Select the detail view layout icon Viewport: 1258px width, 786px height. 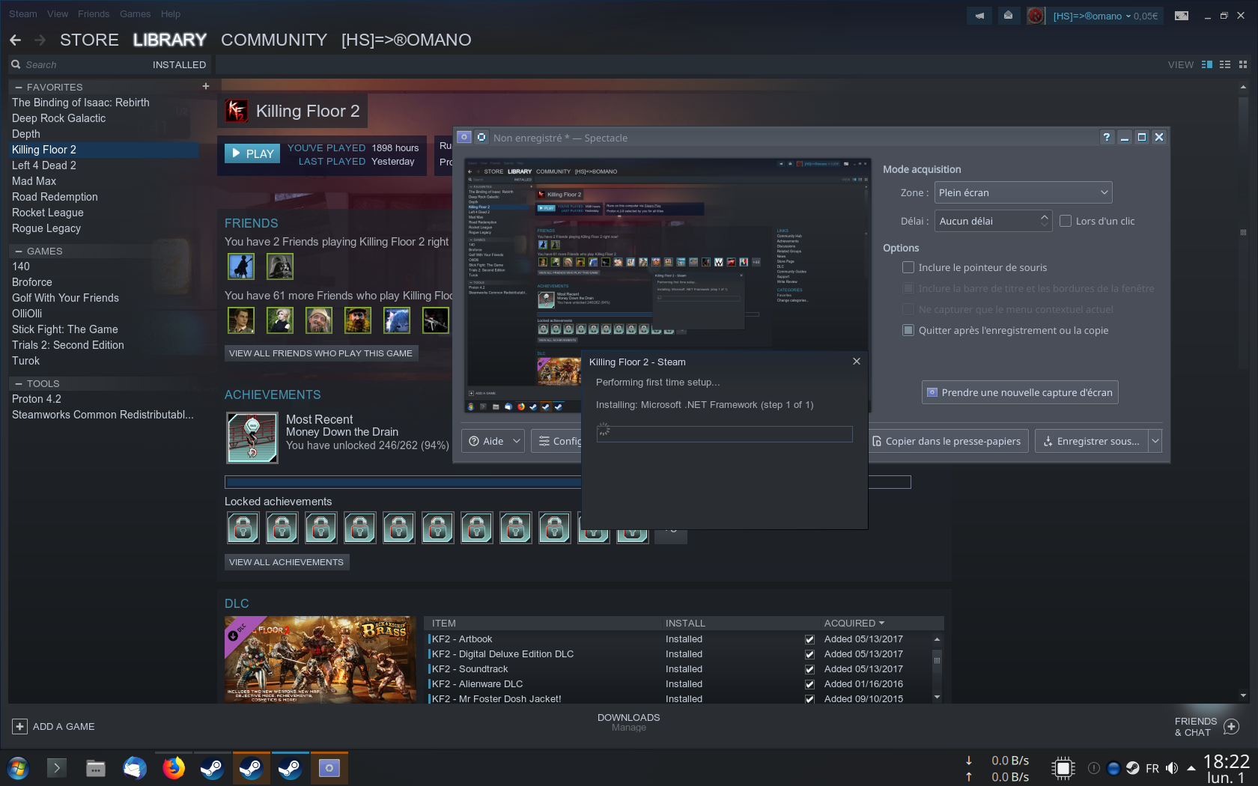point(1207,65)
